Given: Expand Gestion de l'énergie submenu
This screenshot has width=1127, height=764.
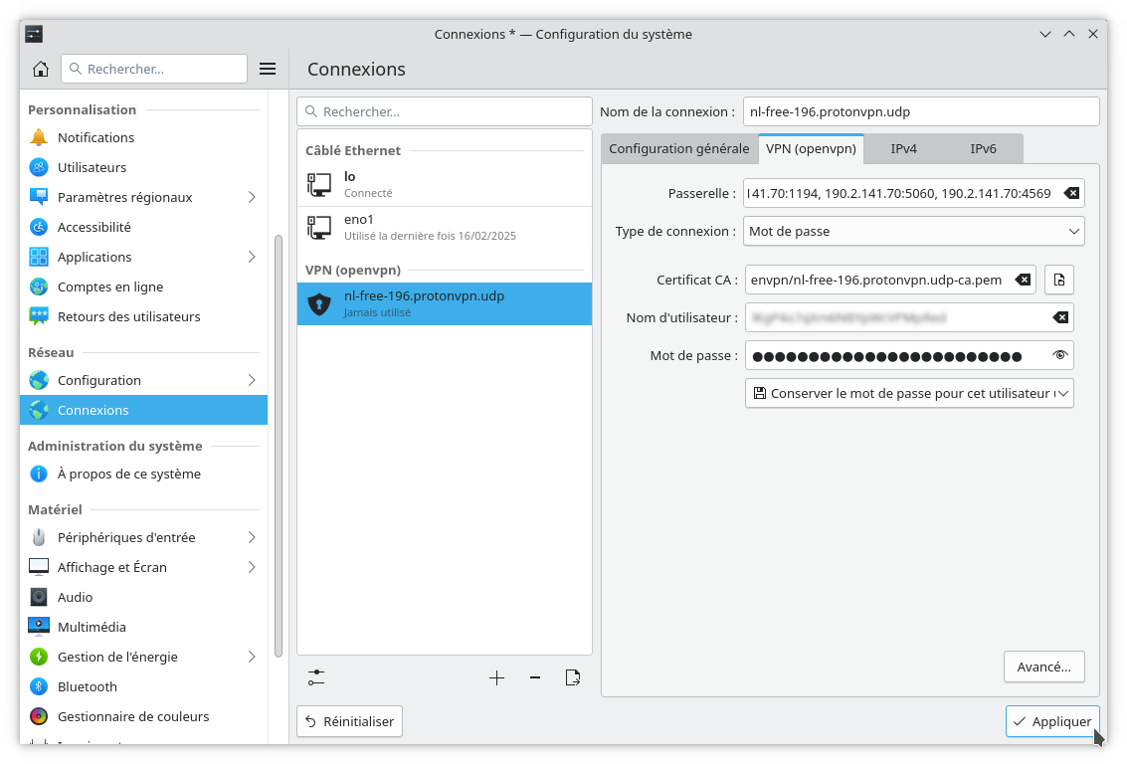Looking at the screenshot, I should coord(252,657).
